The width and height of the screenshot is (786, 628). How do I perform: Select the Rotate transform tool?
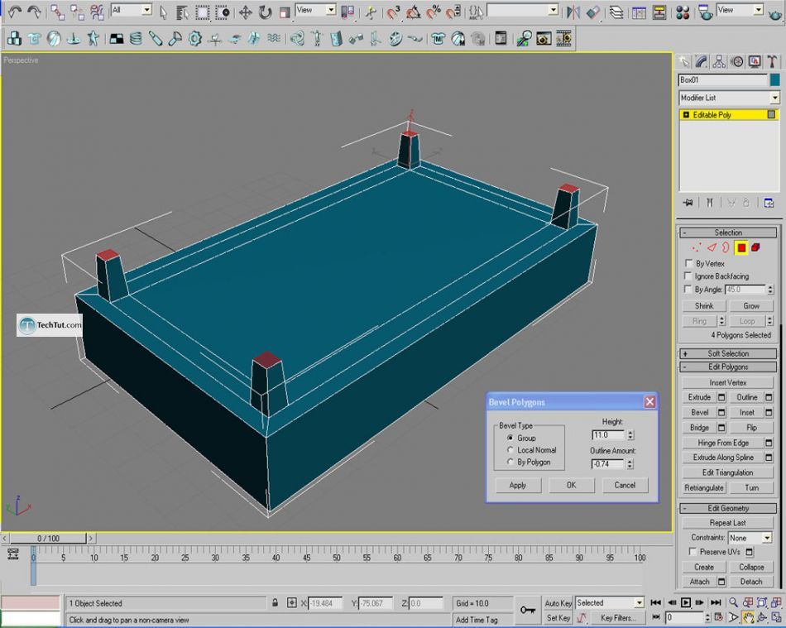(x=265, y=12)
